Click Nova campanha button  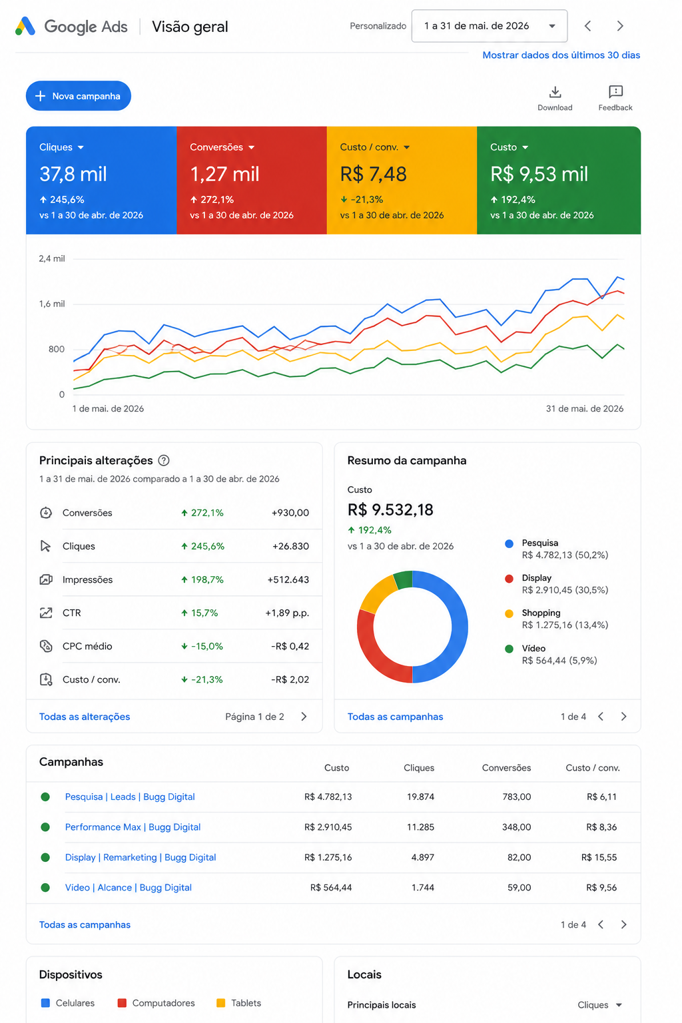[79, 96]
